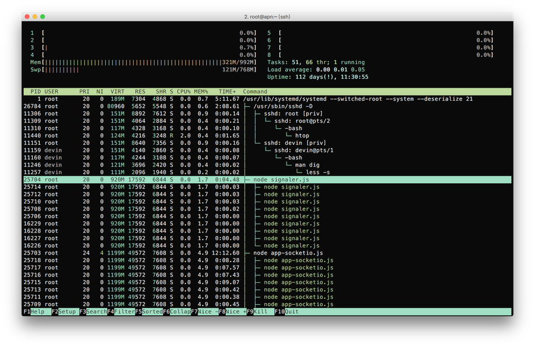
Task: Click the Tasks: 51, 66 thr summary
Action: (x=316, y=62)
